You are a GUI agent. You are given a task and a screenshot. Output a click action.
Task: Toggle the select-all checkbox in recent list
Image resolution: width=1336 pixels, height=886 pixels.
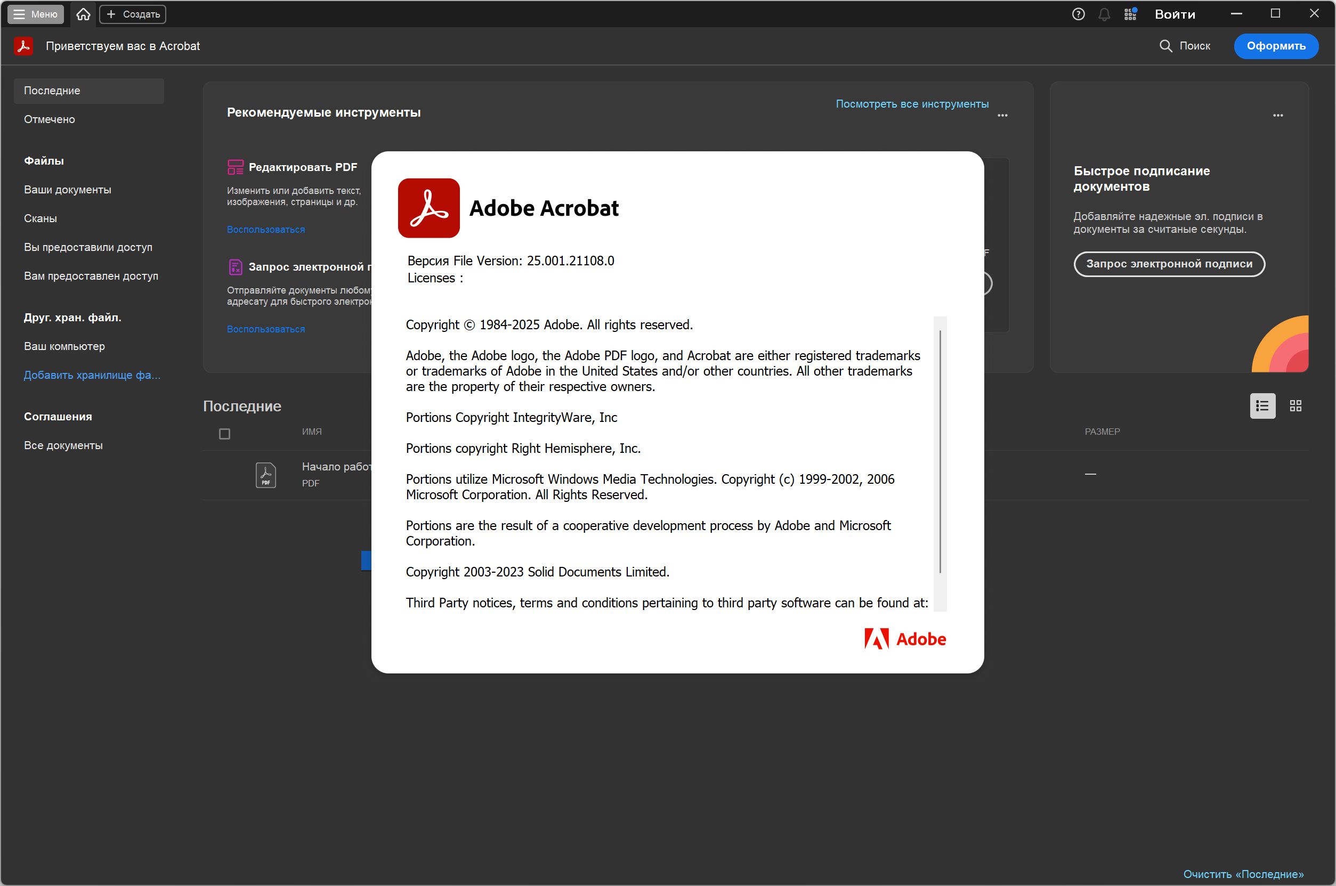pyautogui.click(x=224, y=434)
